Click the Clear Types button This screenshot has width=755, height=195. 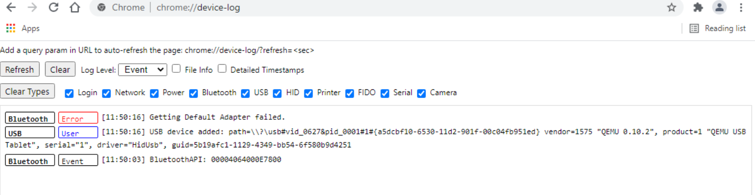pyautogui.click(x=27, y=92)
